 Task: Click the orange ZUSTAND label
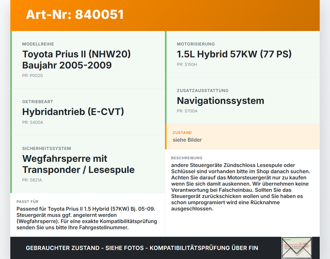pyautogui.click(x=182, y=133)
